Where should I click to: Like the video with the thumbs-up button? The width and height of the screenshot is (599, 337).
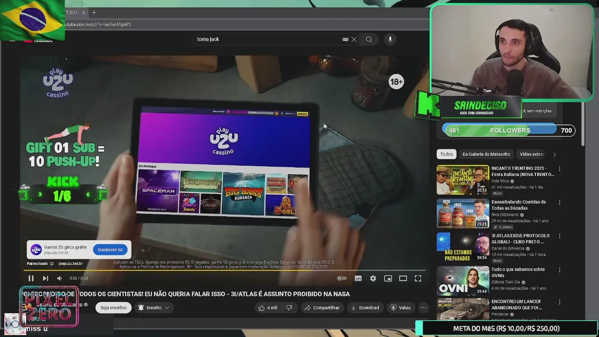(268, 308)
